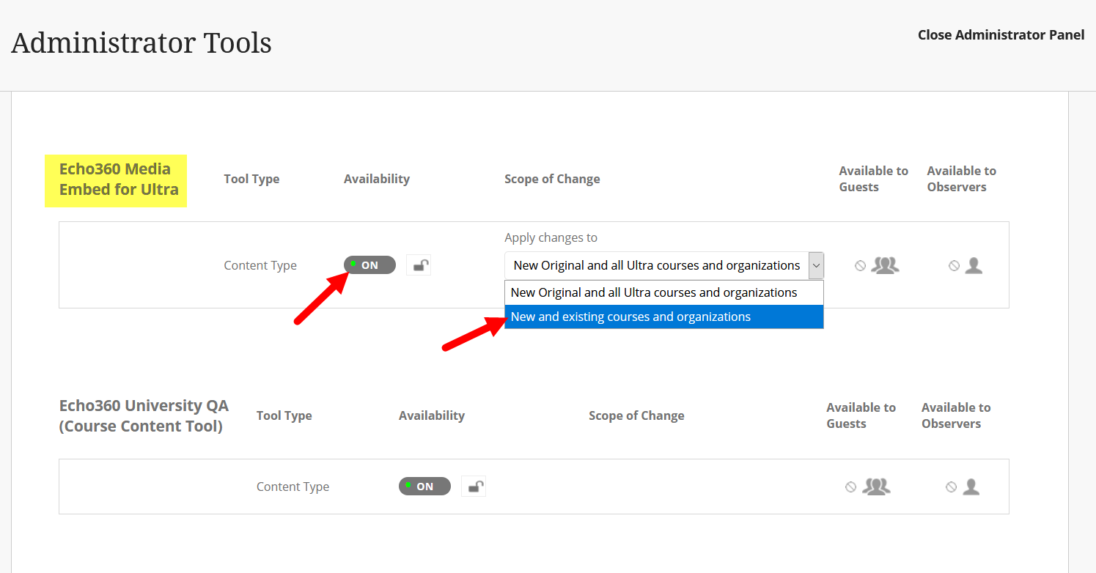
Task: Select New and existing courses and organizations
Action: [x=664, y=317]
